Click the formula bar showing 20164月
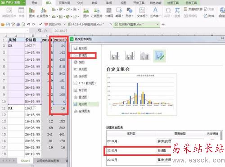The width and height of the screenshot is (225, 167). coord(138,31)
